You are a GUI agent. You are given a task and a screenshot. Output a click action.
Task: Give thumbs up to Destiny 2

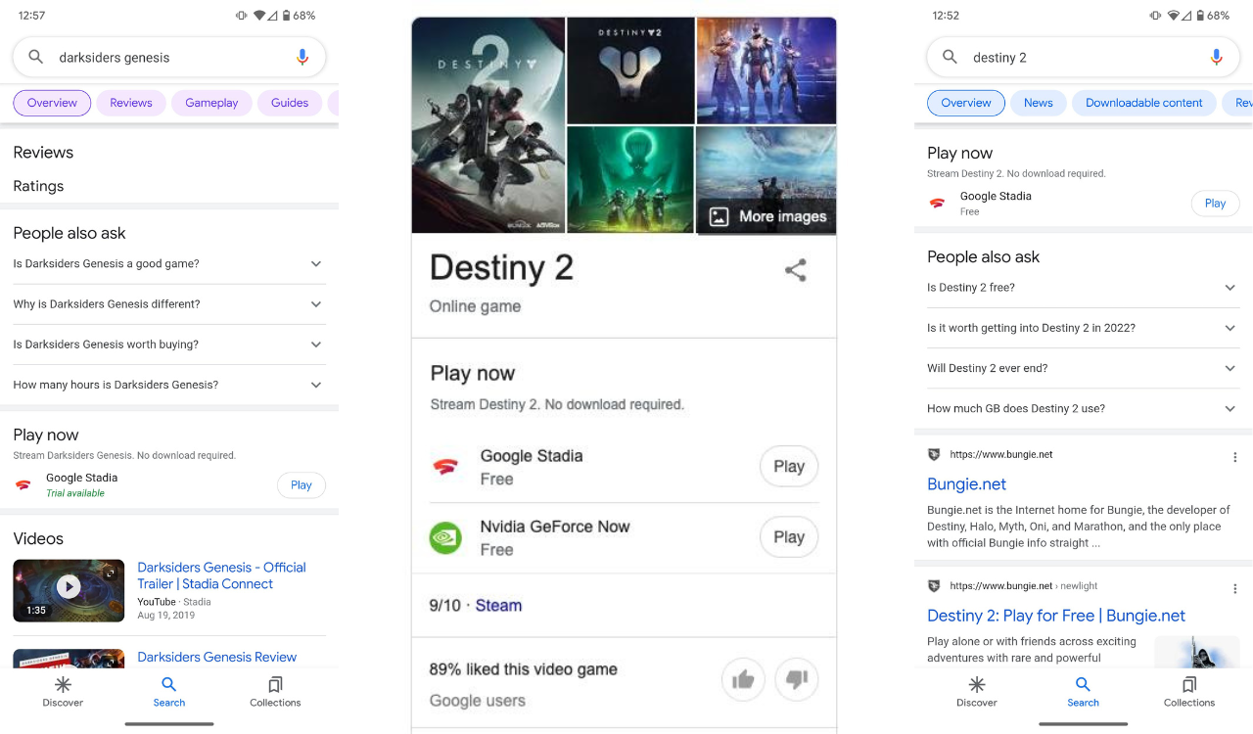[744, 680]
